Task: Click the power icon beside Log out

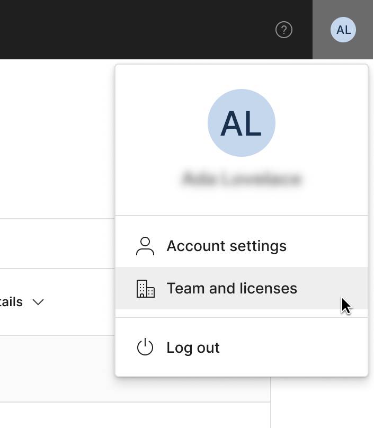Action: pos(145,348)
